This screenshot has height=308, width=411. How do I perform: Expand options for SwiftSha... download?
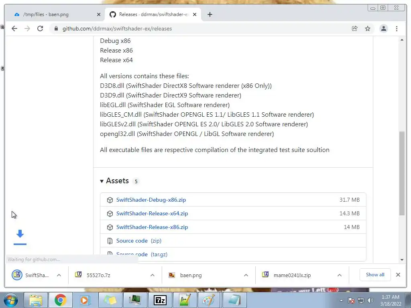(59, 275)
